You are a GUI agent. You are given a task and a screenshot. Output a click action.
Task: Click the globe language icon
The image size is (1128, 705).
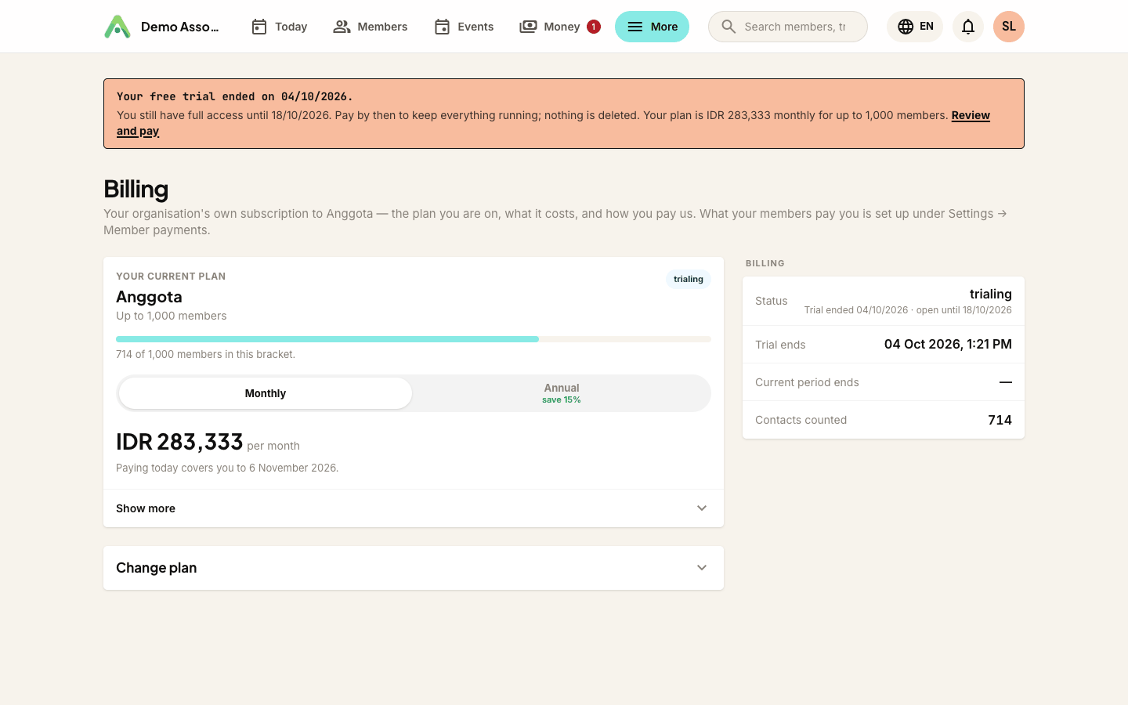pyautogui.click(x=906, y=27)
